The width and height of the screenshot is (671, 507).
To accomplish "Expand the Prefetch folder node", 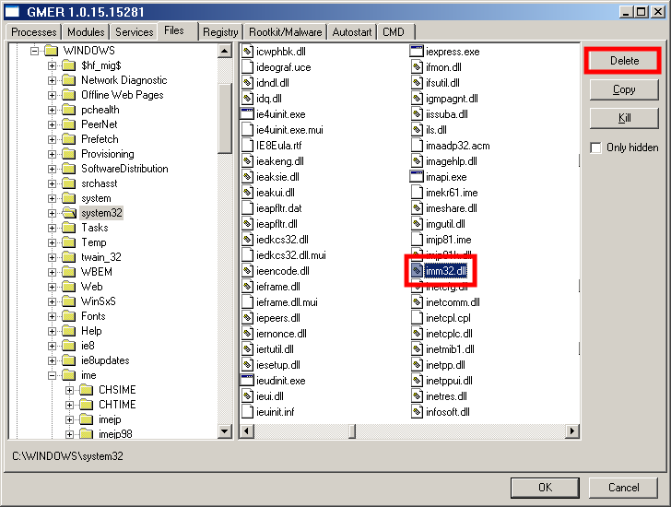I will [x=53, y=139].
